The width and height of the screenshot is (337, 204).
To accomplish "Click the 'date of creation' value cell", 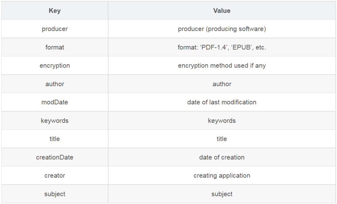I will coord(222,157).
